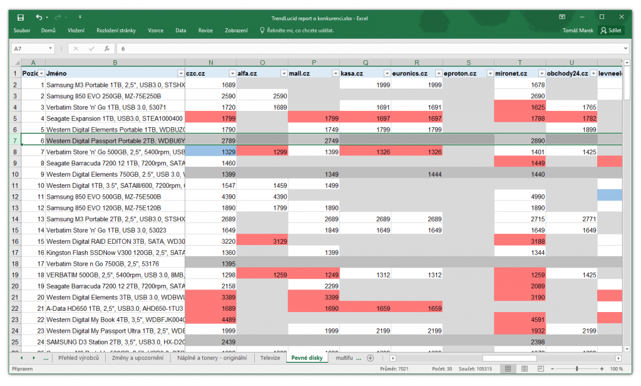This screenshot has width=641, height=386.
Task: Open the multifu sheet tab
Action: [344, 358]
